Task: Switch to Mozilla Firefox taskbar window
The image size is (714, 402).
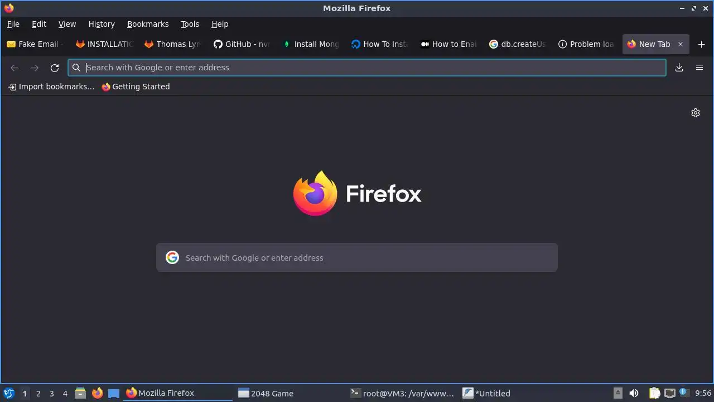Action: click(x=178, y=393)
